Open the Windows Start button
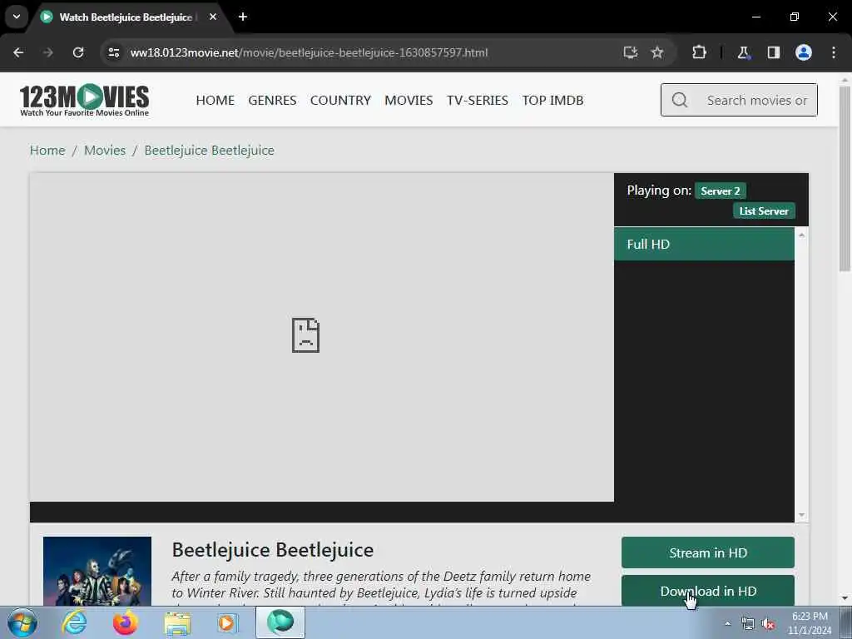The width and height of the screenshot is (852, 639). click(x=22, y=623)
